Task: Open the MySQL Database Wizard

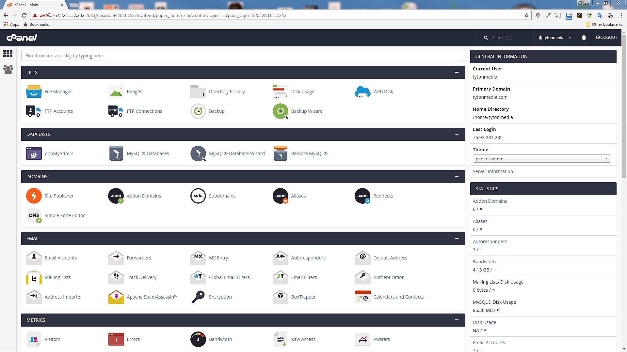Action: [x=237, y=154]
